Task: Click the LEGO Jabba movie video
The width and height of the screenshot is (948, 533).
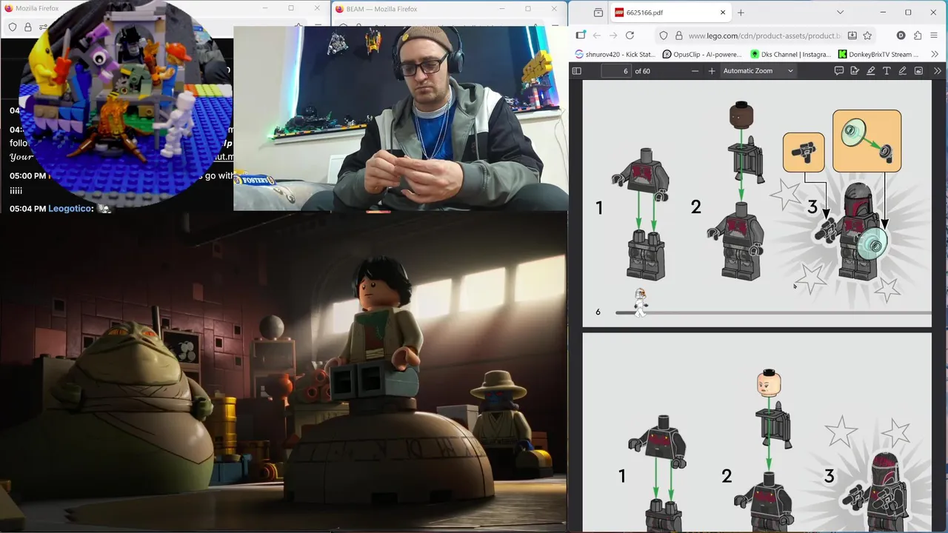Action: coord(284,372)
